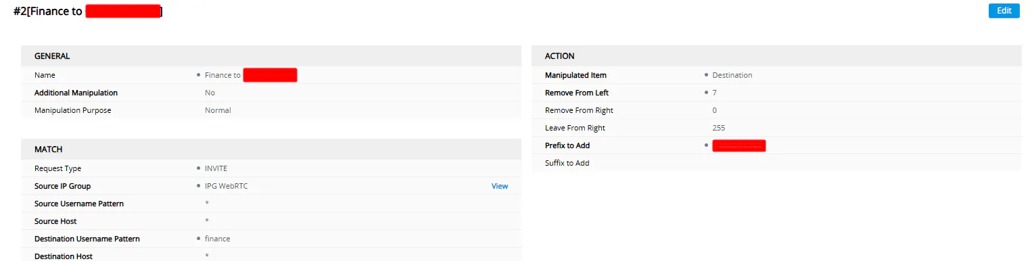Click the Additional Manipulation value No
This screenshot has height=261, width=1032.
[x=210, y=93]
